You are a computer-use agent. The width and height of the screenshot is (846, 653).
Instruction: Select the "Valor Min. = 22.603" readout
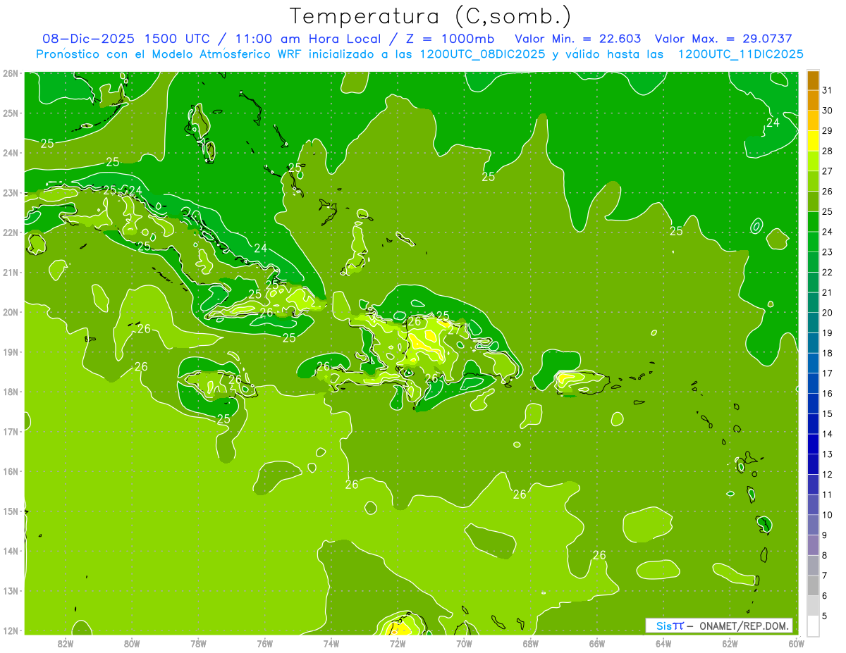click(x=577, y=39)
